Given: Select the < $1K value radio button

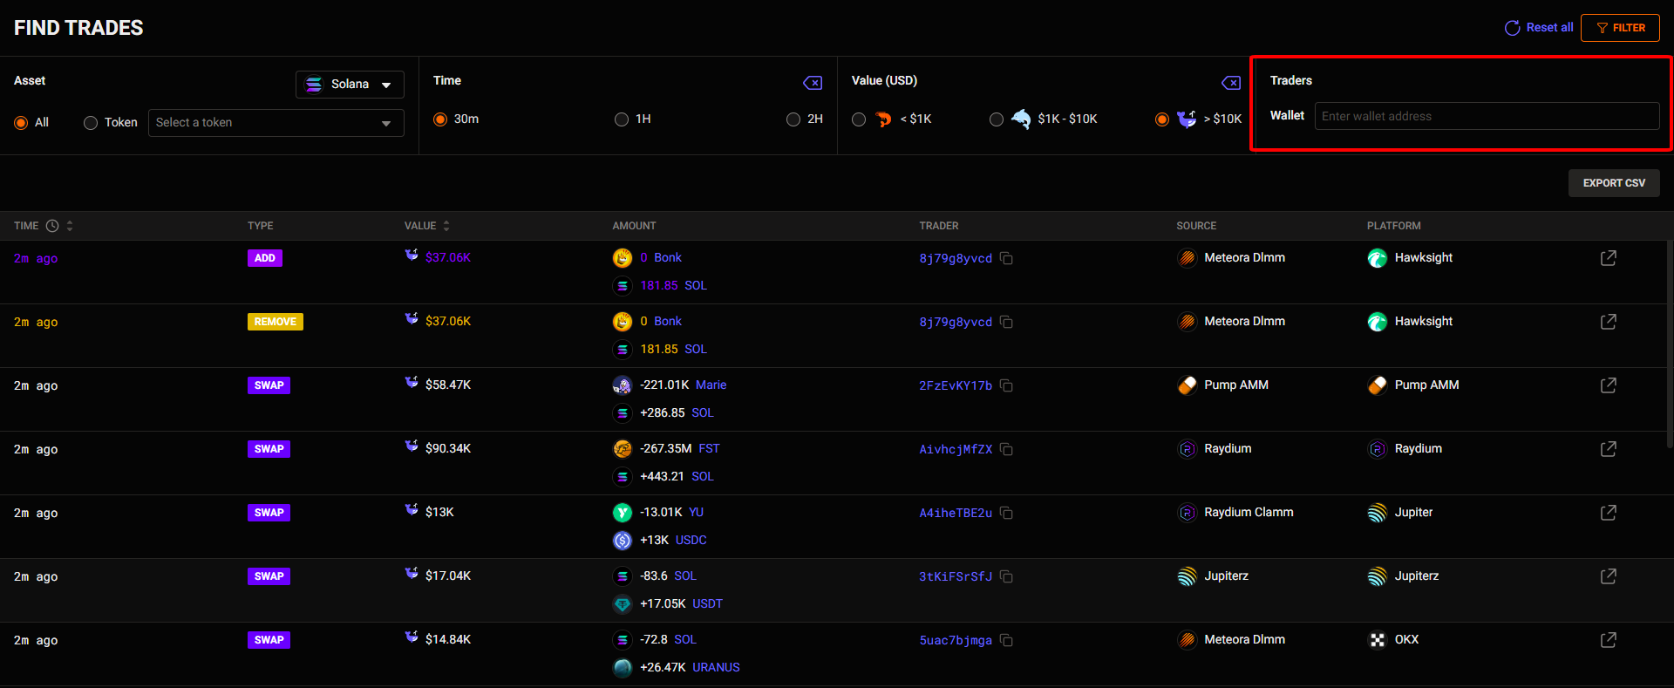Looking at the screenshot, I should pyautogui.click(x=859, y=119).
